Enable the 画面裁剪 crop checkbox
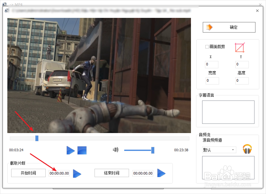266x194 pixels. [x=207, y=47]
